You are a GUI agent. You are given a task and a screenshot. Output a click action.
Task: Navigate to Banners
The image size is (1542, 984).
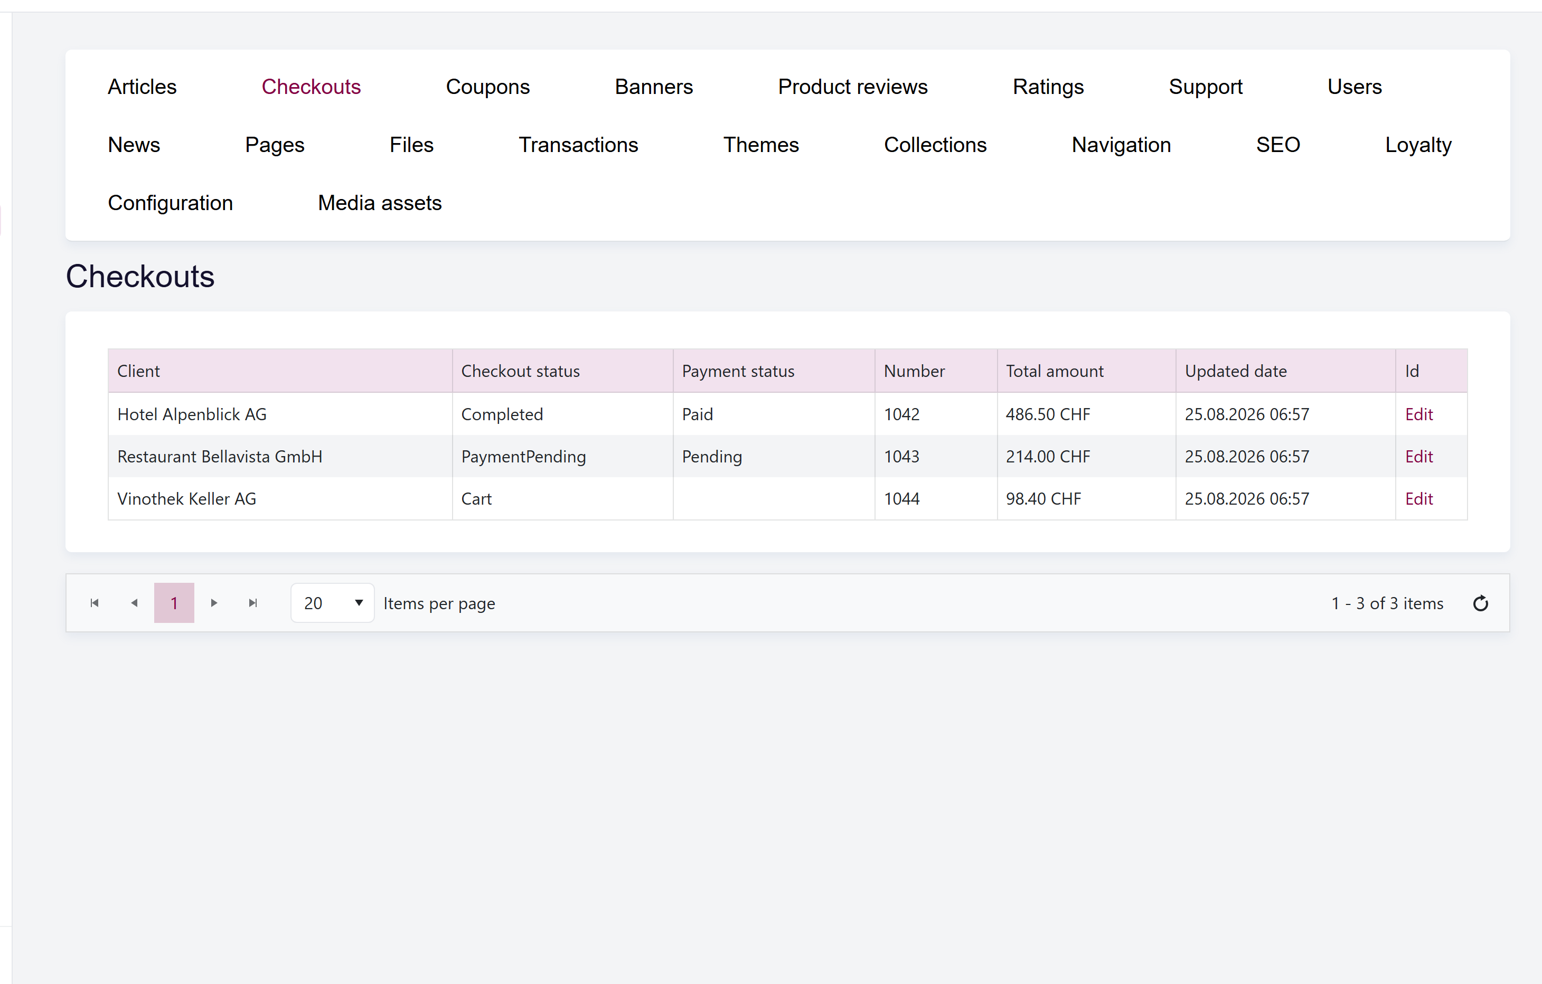pos(654,87)
